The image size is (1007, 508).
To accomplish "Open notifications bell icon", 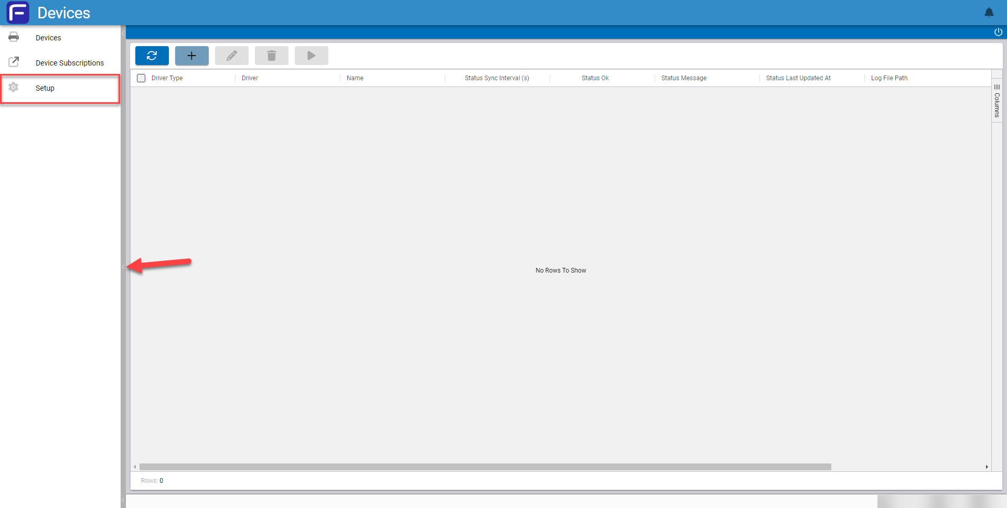I will point(989,13).
